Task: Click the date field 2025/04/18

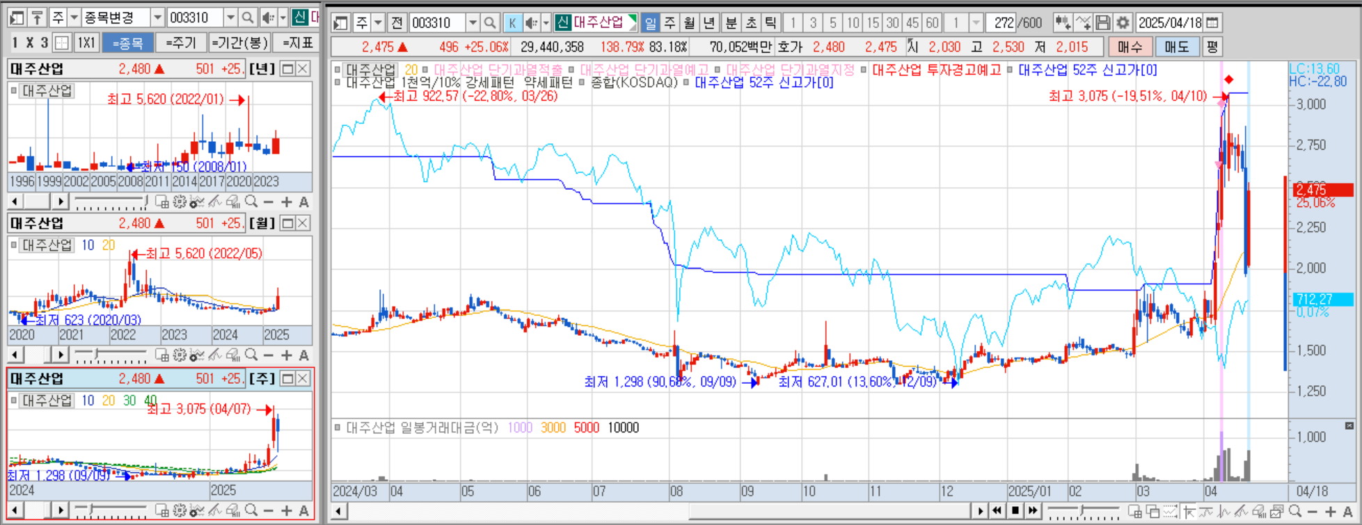Action: 1169,23
